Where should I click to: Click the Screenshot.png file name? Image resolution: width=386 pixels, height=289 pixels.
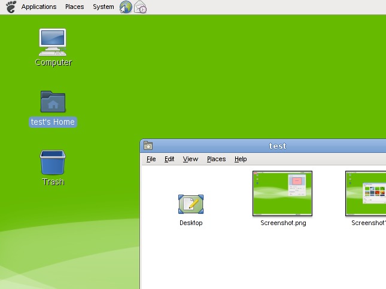pyautogui.click(x=283, y=223)
